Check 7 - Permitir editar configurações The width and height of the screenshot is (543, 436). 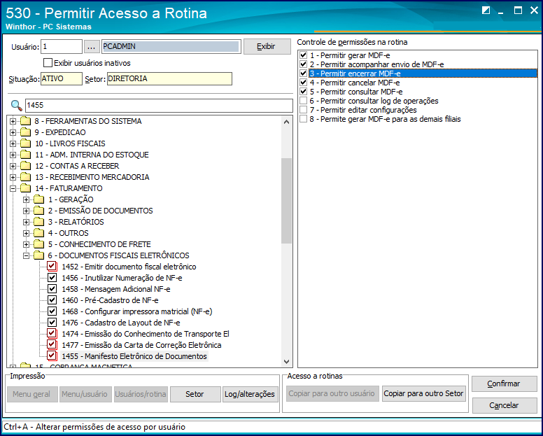coord(304,110)
